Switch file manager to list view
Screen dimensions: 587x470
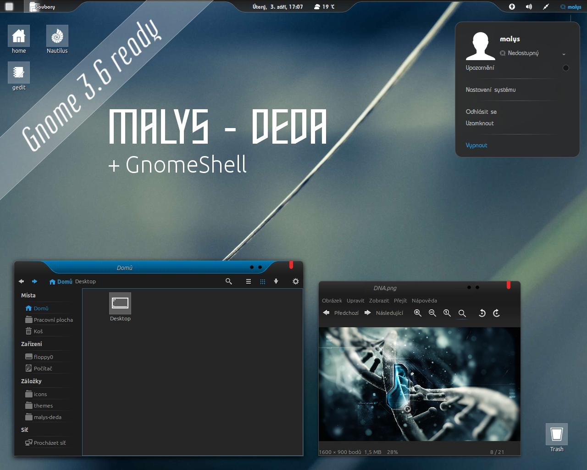coord(248,281)
